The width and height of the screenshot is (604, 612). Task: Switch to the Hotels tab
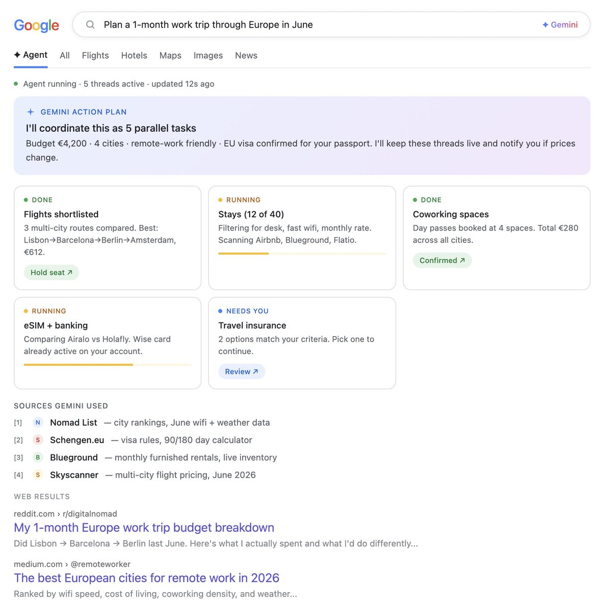click(134, 55)
